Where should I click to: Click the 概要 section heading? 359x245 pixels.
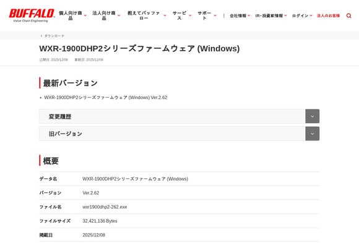pyautogui.click(x=51, y=161)
